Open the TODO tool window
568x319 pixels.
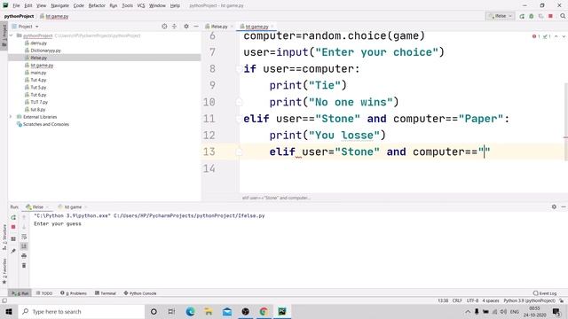point(44,293)
